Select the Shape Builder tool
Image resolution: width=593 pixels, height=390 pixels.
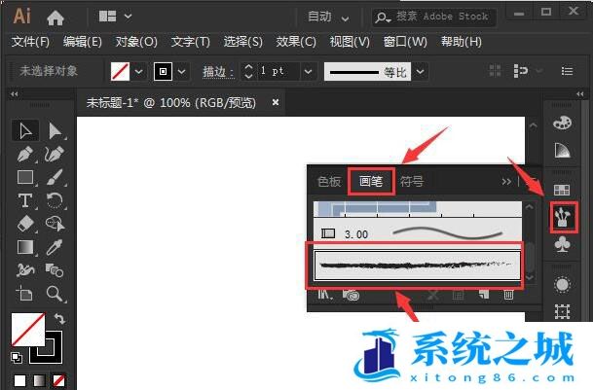coord(56,224)
